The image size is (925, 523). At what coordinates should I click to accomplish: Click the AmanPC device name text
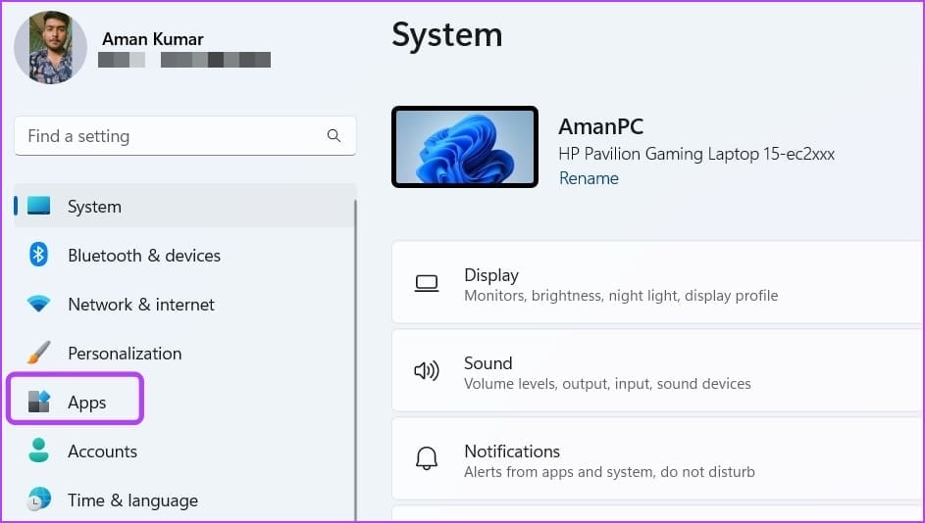600,126
